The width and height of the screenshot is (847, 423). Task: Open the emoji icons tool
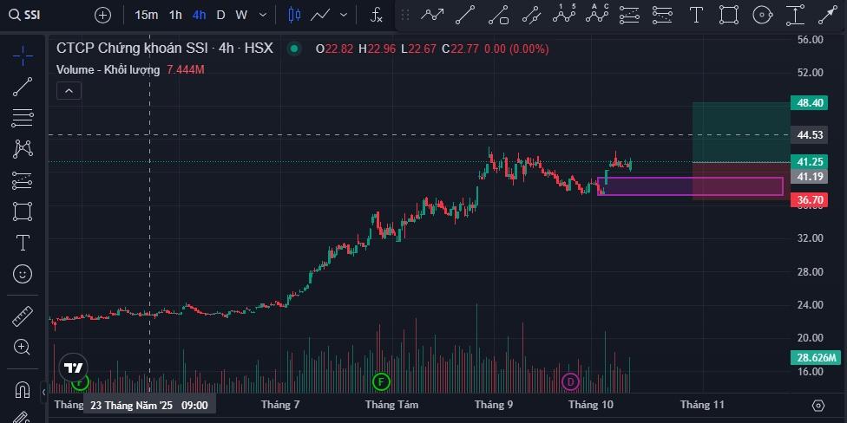point(23,274)
